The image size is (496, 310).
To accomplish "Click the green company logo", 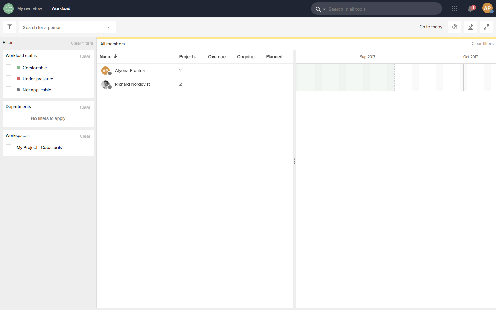I will pos(8,8).
